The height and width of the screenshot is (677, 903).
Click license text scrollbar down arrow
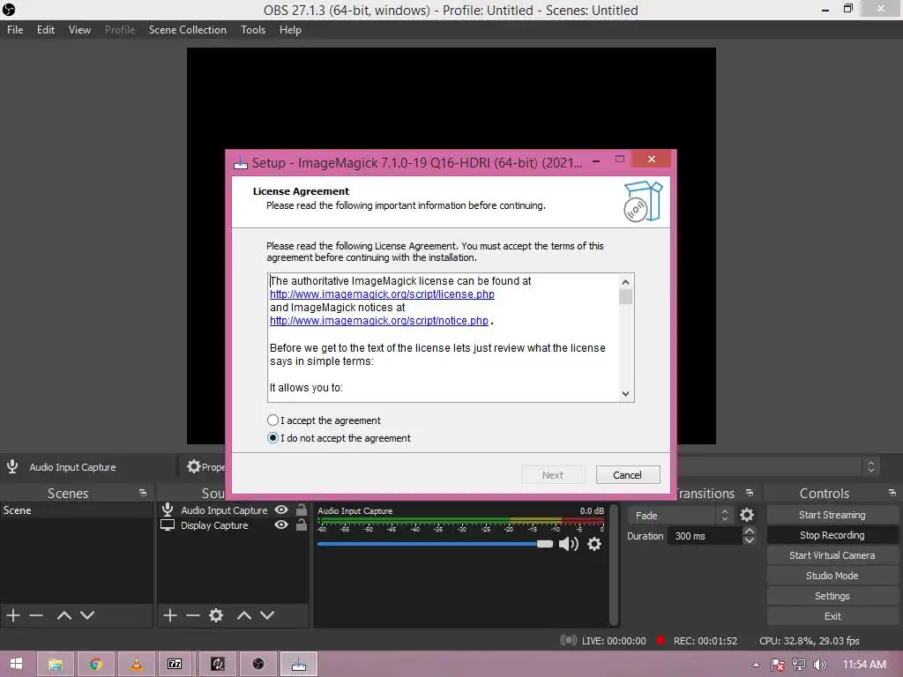(x=625, y=394)
